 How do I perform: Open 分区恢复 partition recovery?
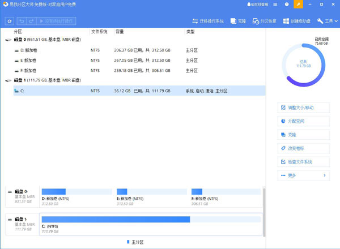point(265,21)
